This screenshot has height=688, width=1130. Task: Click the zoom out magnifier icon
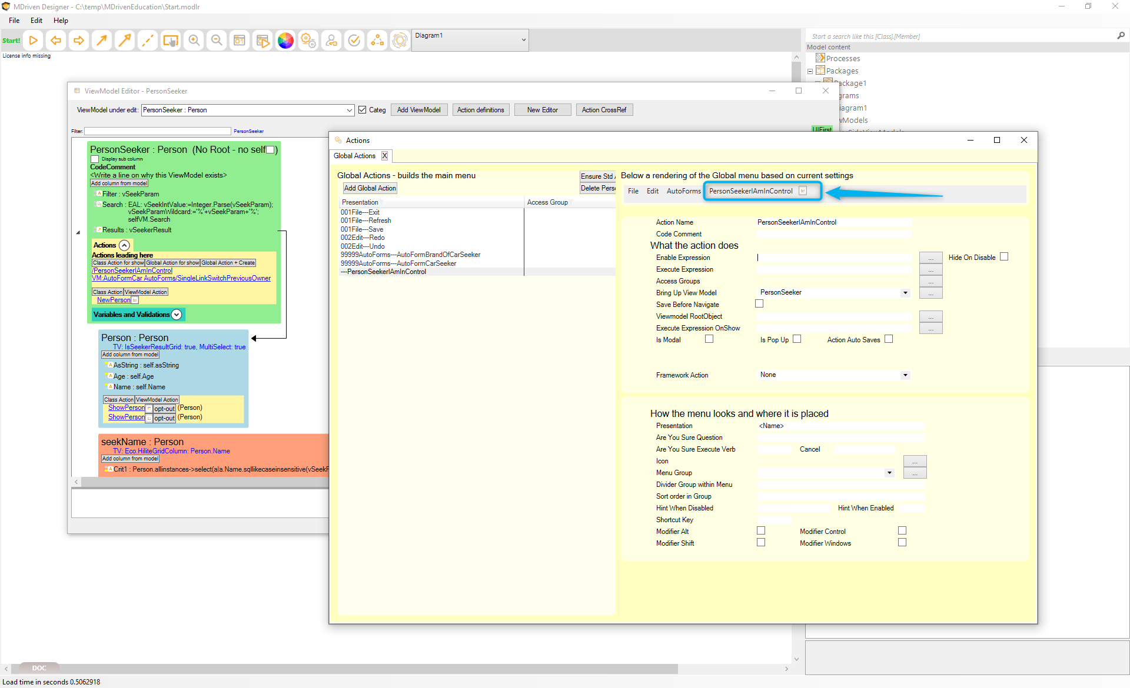pos(217,41)
